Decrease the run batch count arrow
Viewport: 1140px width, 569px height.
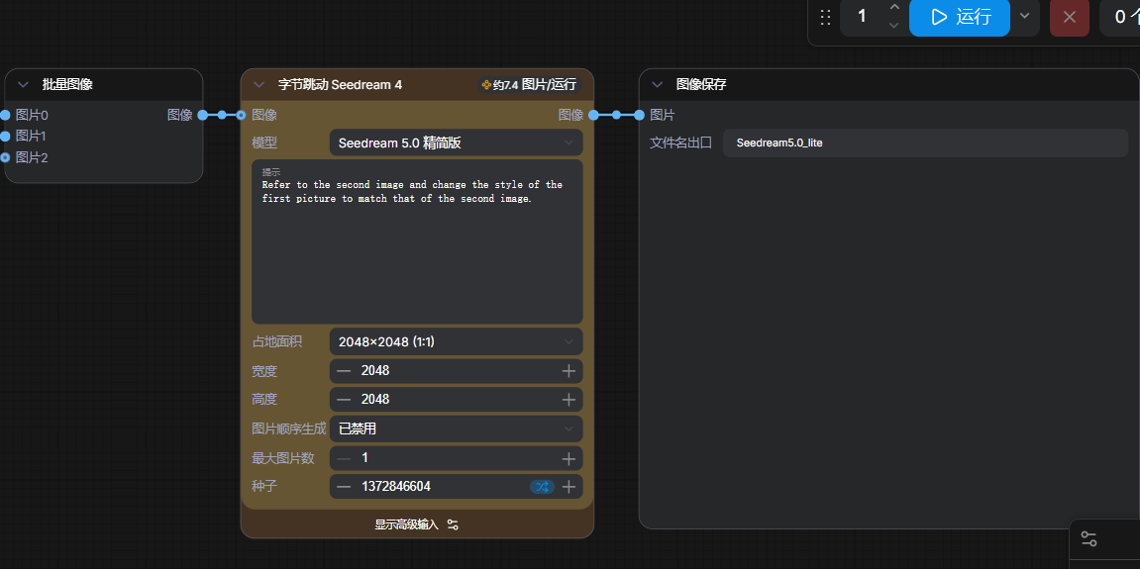[894, 26]
